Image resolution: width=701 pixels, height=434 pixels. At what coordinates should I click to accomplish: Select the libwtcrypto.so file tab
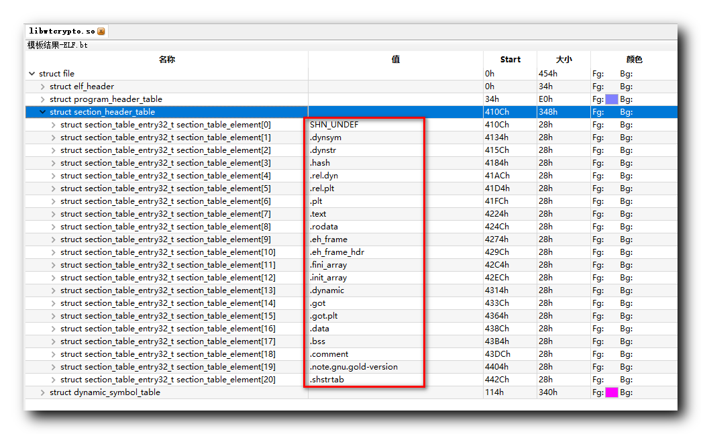point(66,32)
